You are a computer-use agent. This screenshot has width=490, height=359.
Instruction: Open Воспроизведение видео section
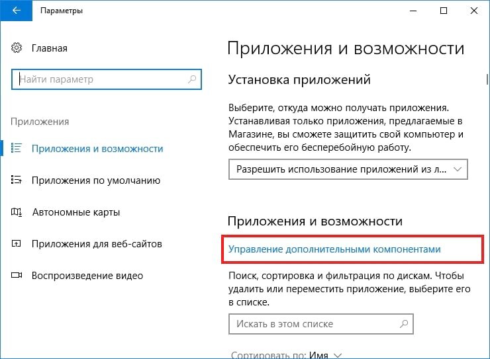87,276
